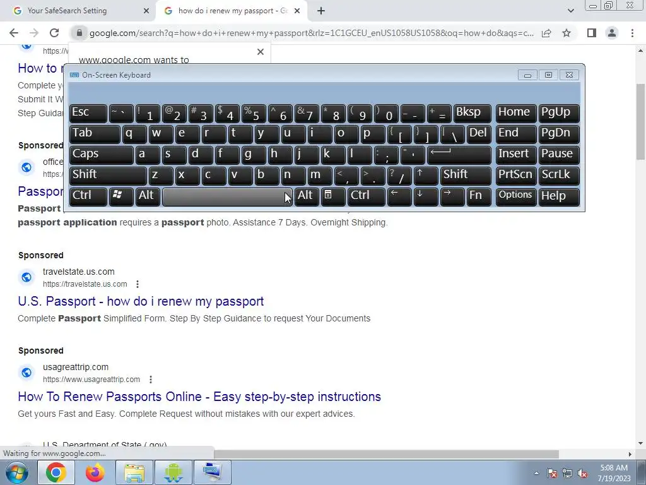The width and height of the screenshot is (646, 485).
Task: View site information via lock icon
Action: (79, 33)
